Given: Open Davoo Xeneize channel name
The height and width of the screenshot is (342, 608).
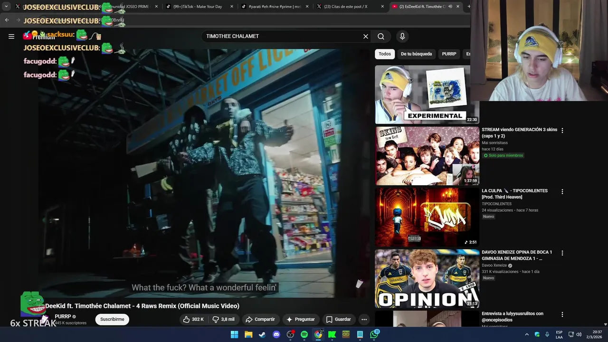Looking at the screenshot, I should pyautogui.click(x=494, y=266).
